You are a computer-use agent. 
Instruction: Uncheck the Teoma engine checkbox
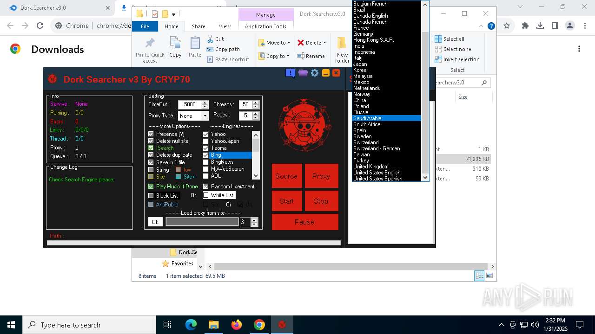pyautogui.click(x=206, y=148)
